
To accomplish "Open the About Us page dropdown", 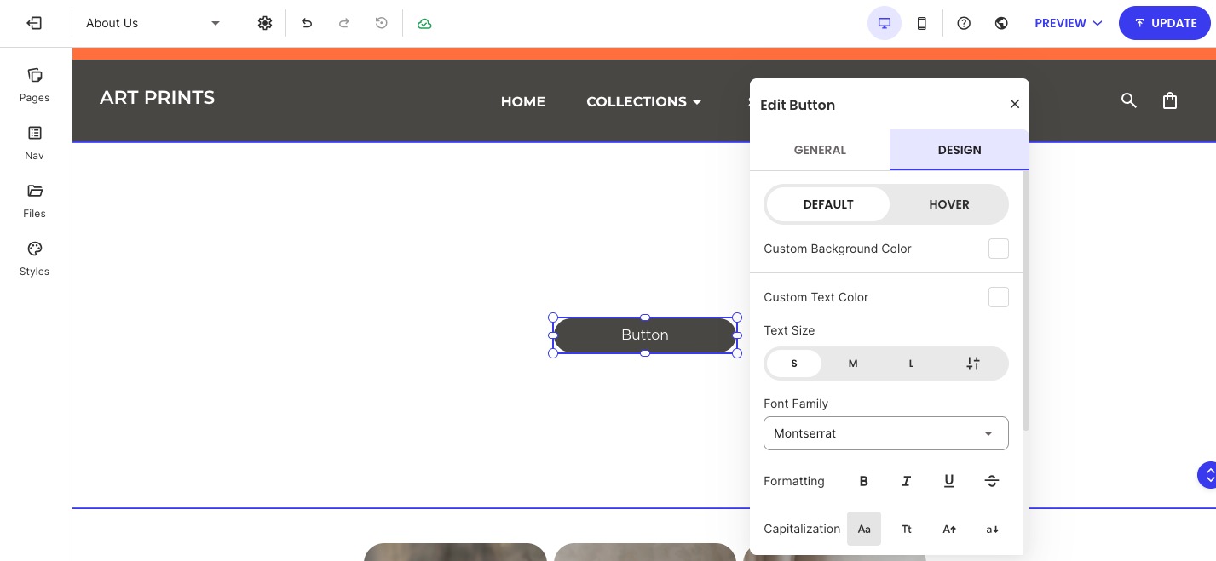I will coord(153,23).
